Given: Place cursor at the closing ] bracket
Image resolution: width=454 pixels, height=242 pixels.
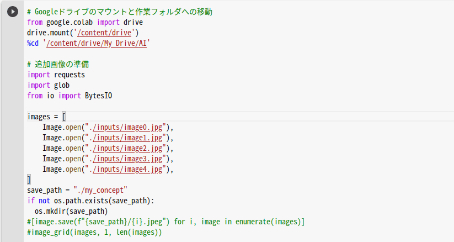Looking at the screenshot, I should (x=29, y=180).
